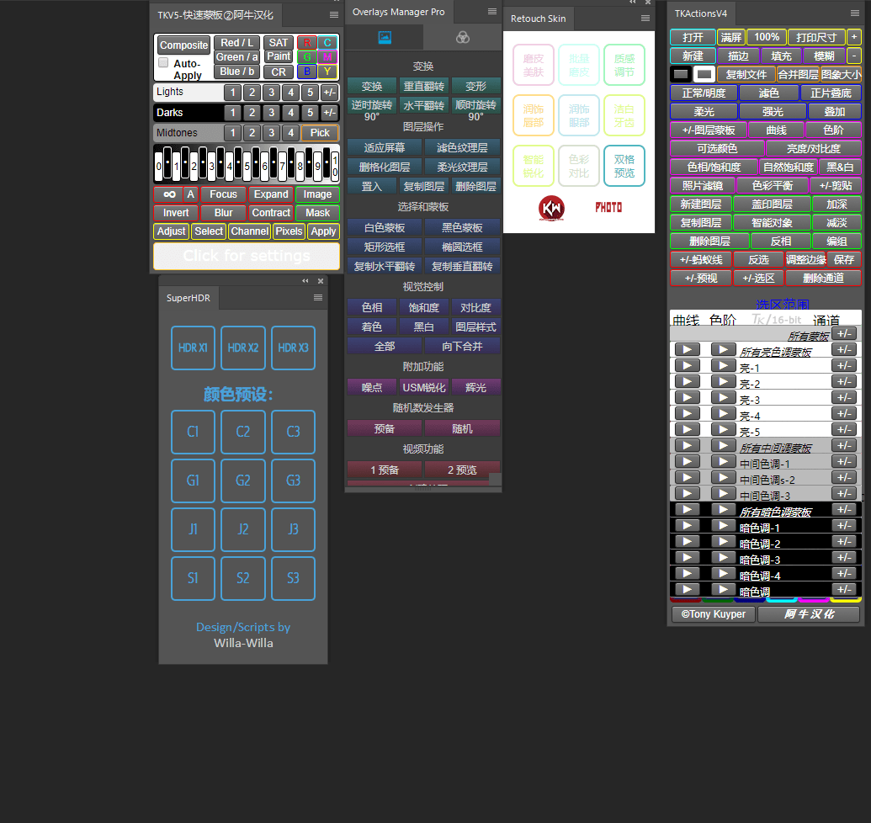871x823 pixels.
Task: Click the 磨皮美肤 tile in Retouch Skin
Action: 534,65
